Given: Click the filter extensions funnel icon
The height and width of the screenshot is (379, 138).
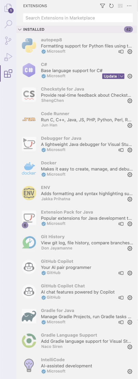Looking at the screenshot, I should point(102,6).
